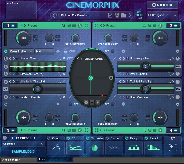This screenshot has width=184, height=164.
Task: Click the XY pad center cursor
Action: pyautogui.click(x=91, y=78)
